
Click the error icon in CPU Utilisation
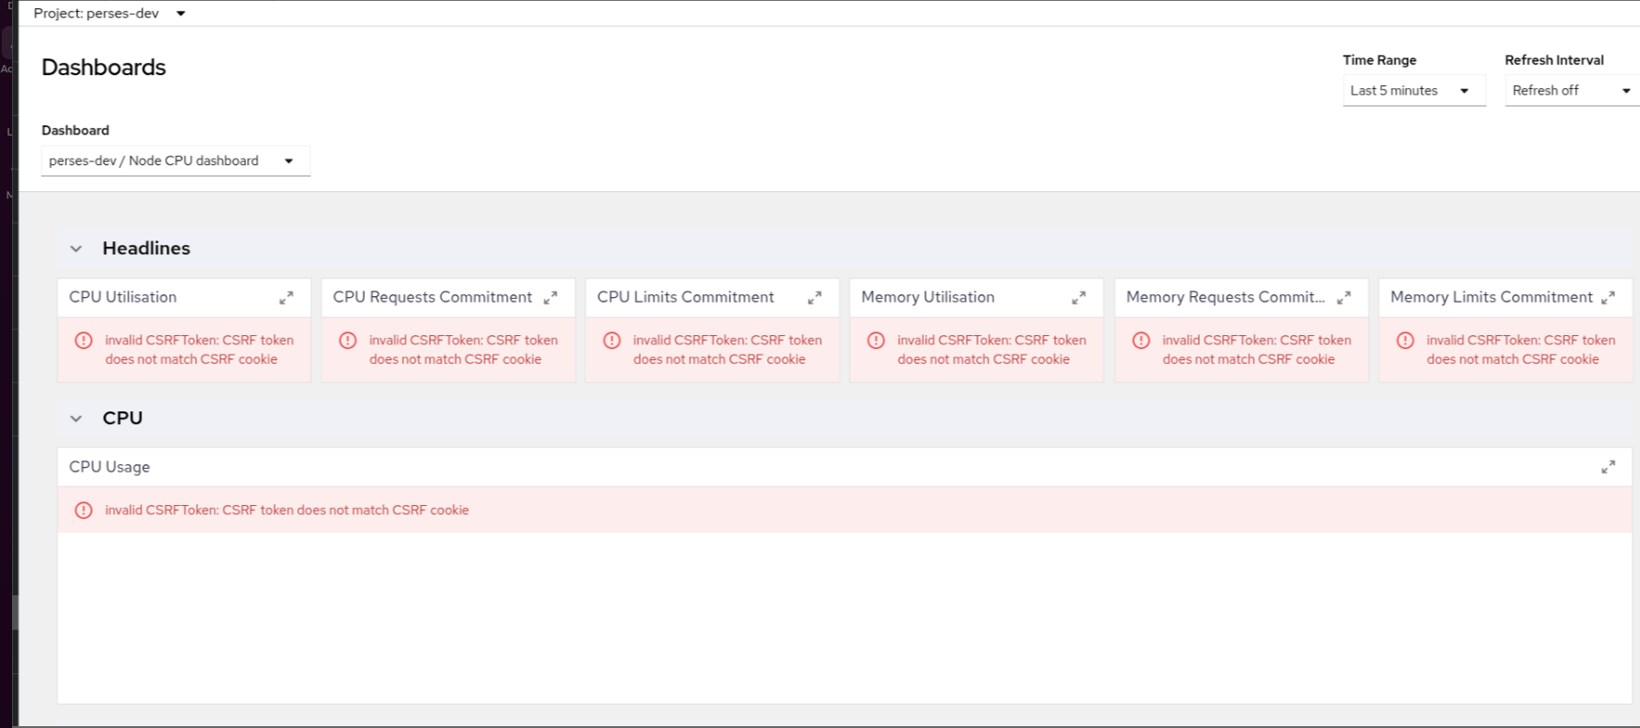[84, 340]
